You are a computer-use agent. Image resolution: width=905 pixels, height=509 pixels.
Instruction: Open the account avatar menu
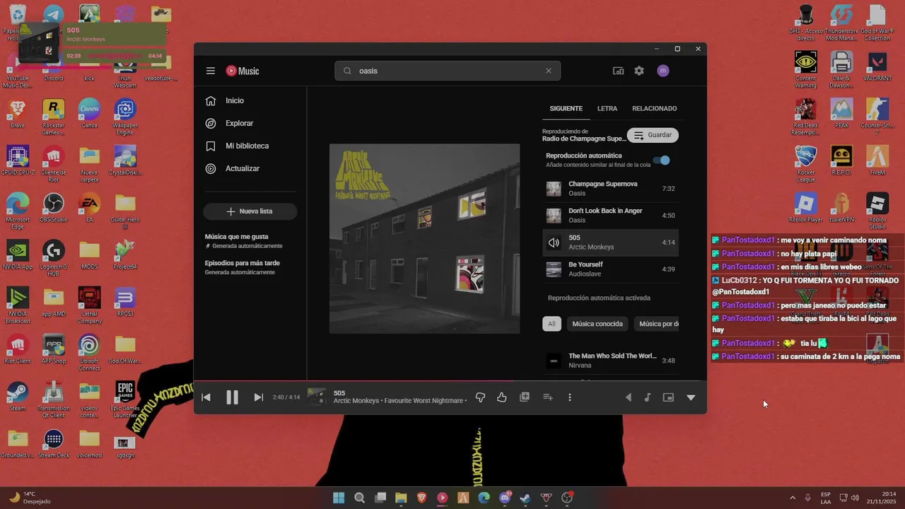pyautogui.click(x=662, y=71)
